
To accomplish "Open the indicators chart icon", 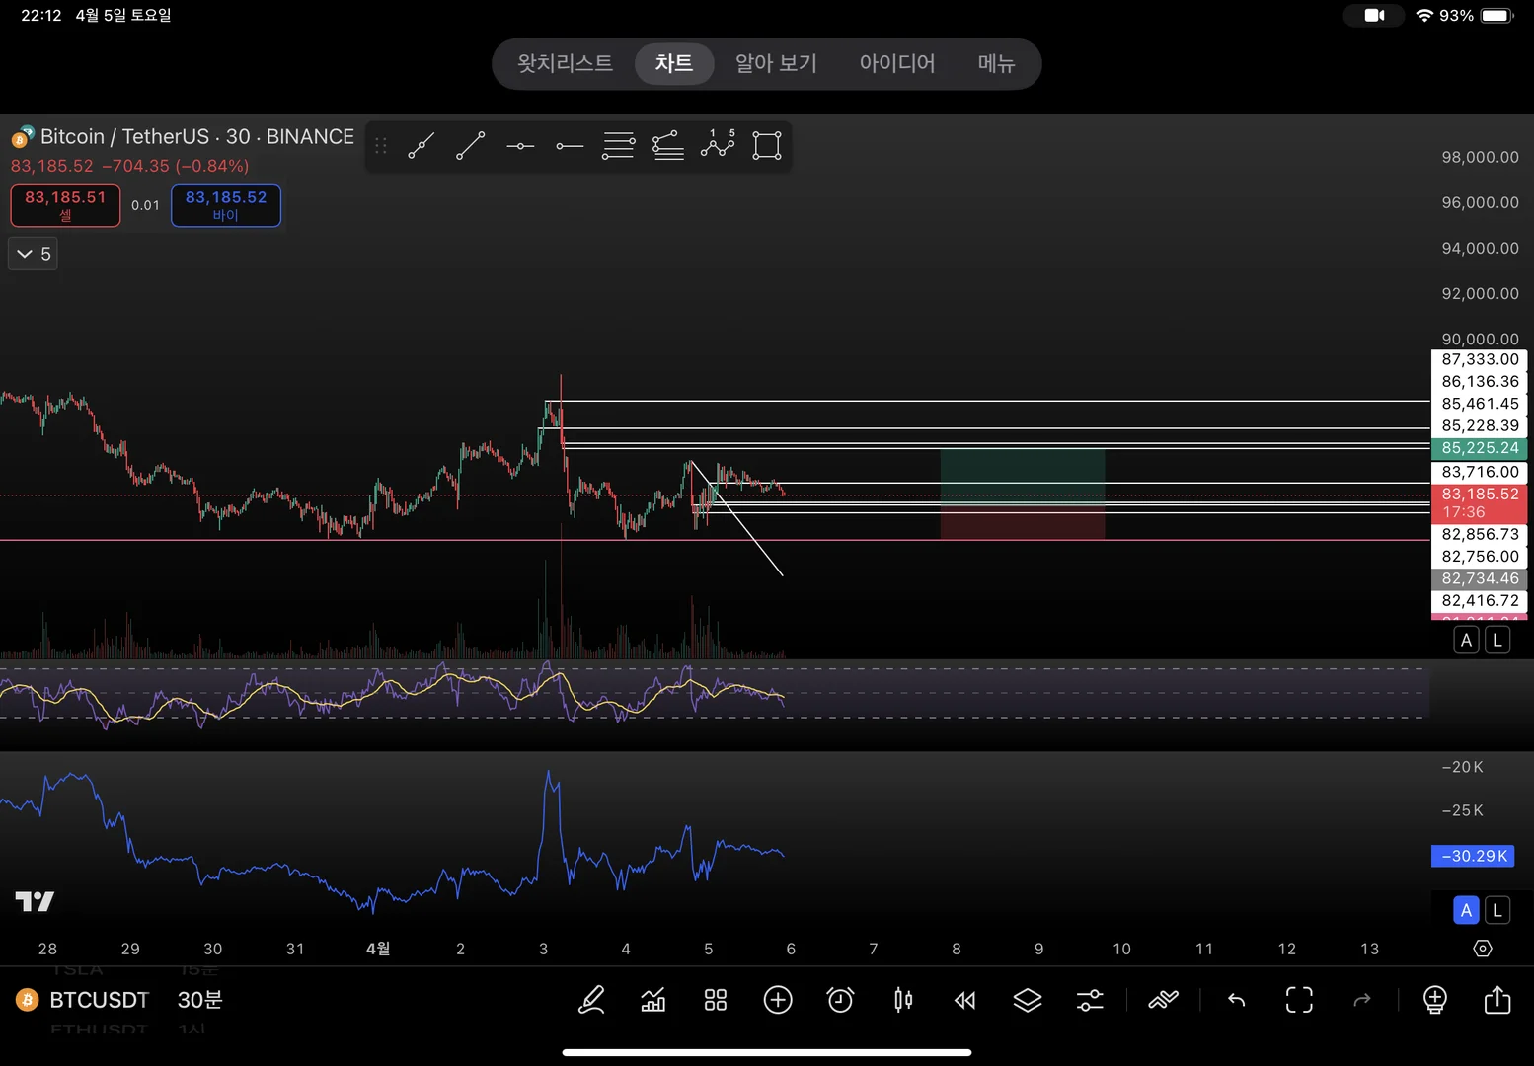I will pyautogui.click(x=653, y=1000).
